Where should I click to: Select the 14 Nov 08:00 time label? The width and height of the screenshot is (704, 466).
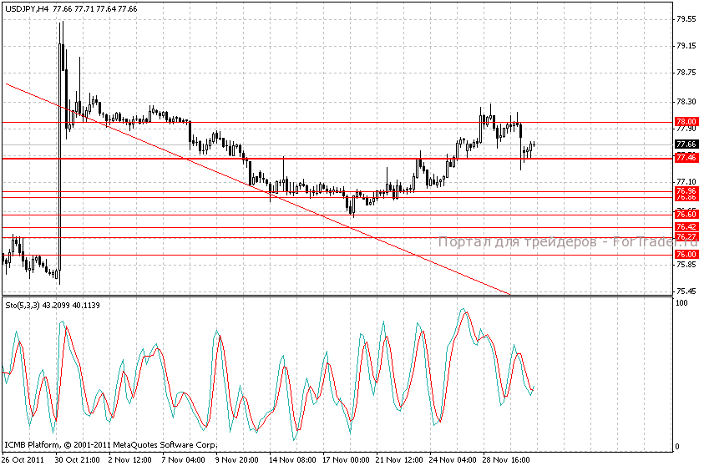tap(292, 459)
